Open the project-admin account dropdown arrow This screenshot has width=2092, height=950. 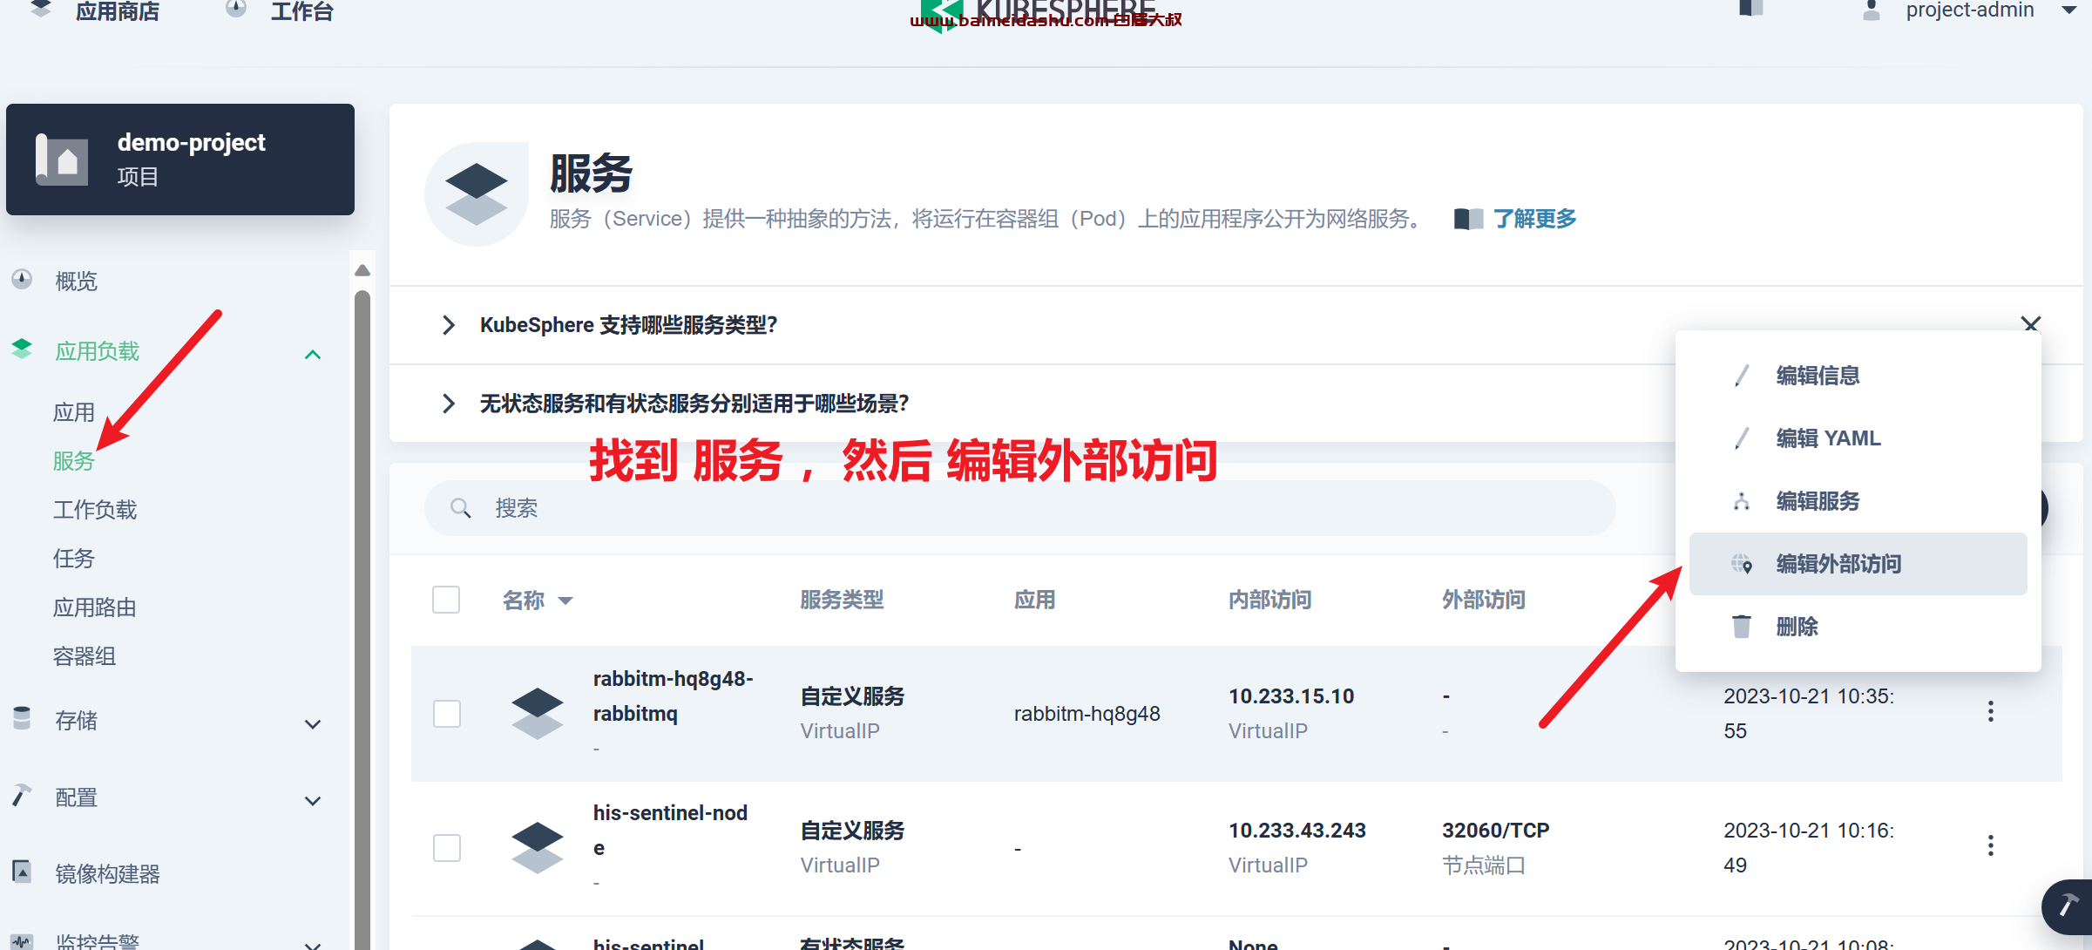coord(2069,10)
